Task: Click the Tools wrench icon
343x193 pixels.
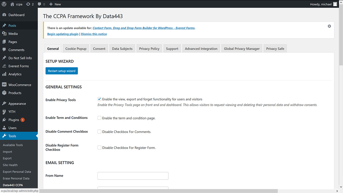Action: coord(4,136)
